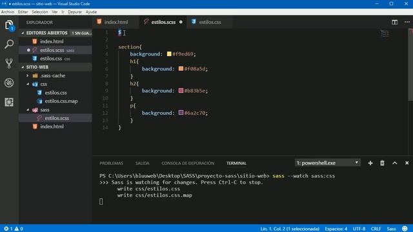This screenshot has height=232, width=413.
Task: Click the editor vertical scrollbar
Action: [x=410, y=64]
